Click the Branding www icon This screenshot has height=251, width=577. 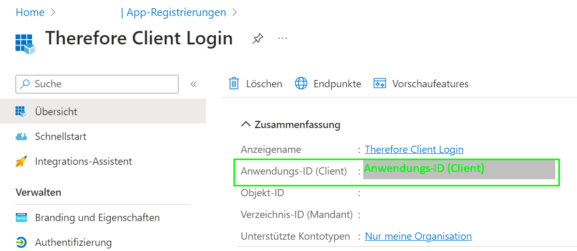tap(21, 217)
